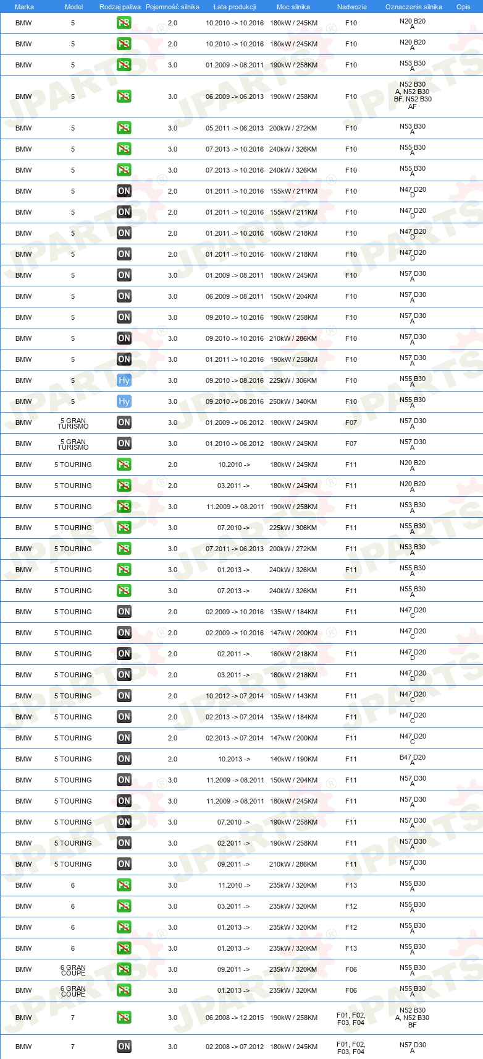Screen dimensions: 483x1059
Task: Click body cell 'F01, F02, F03, F04' in petrol 7 row
Action: pyautogui.click(x=351, y=1019)
